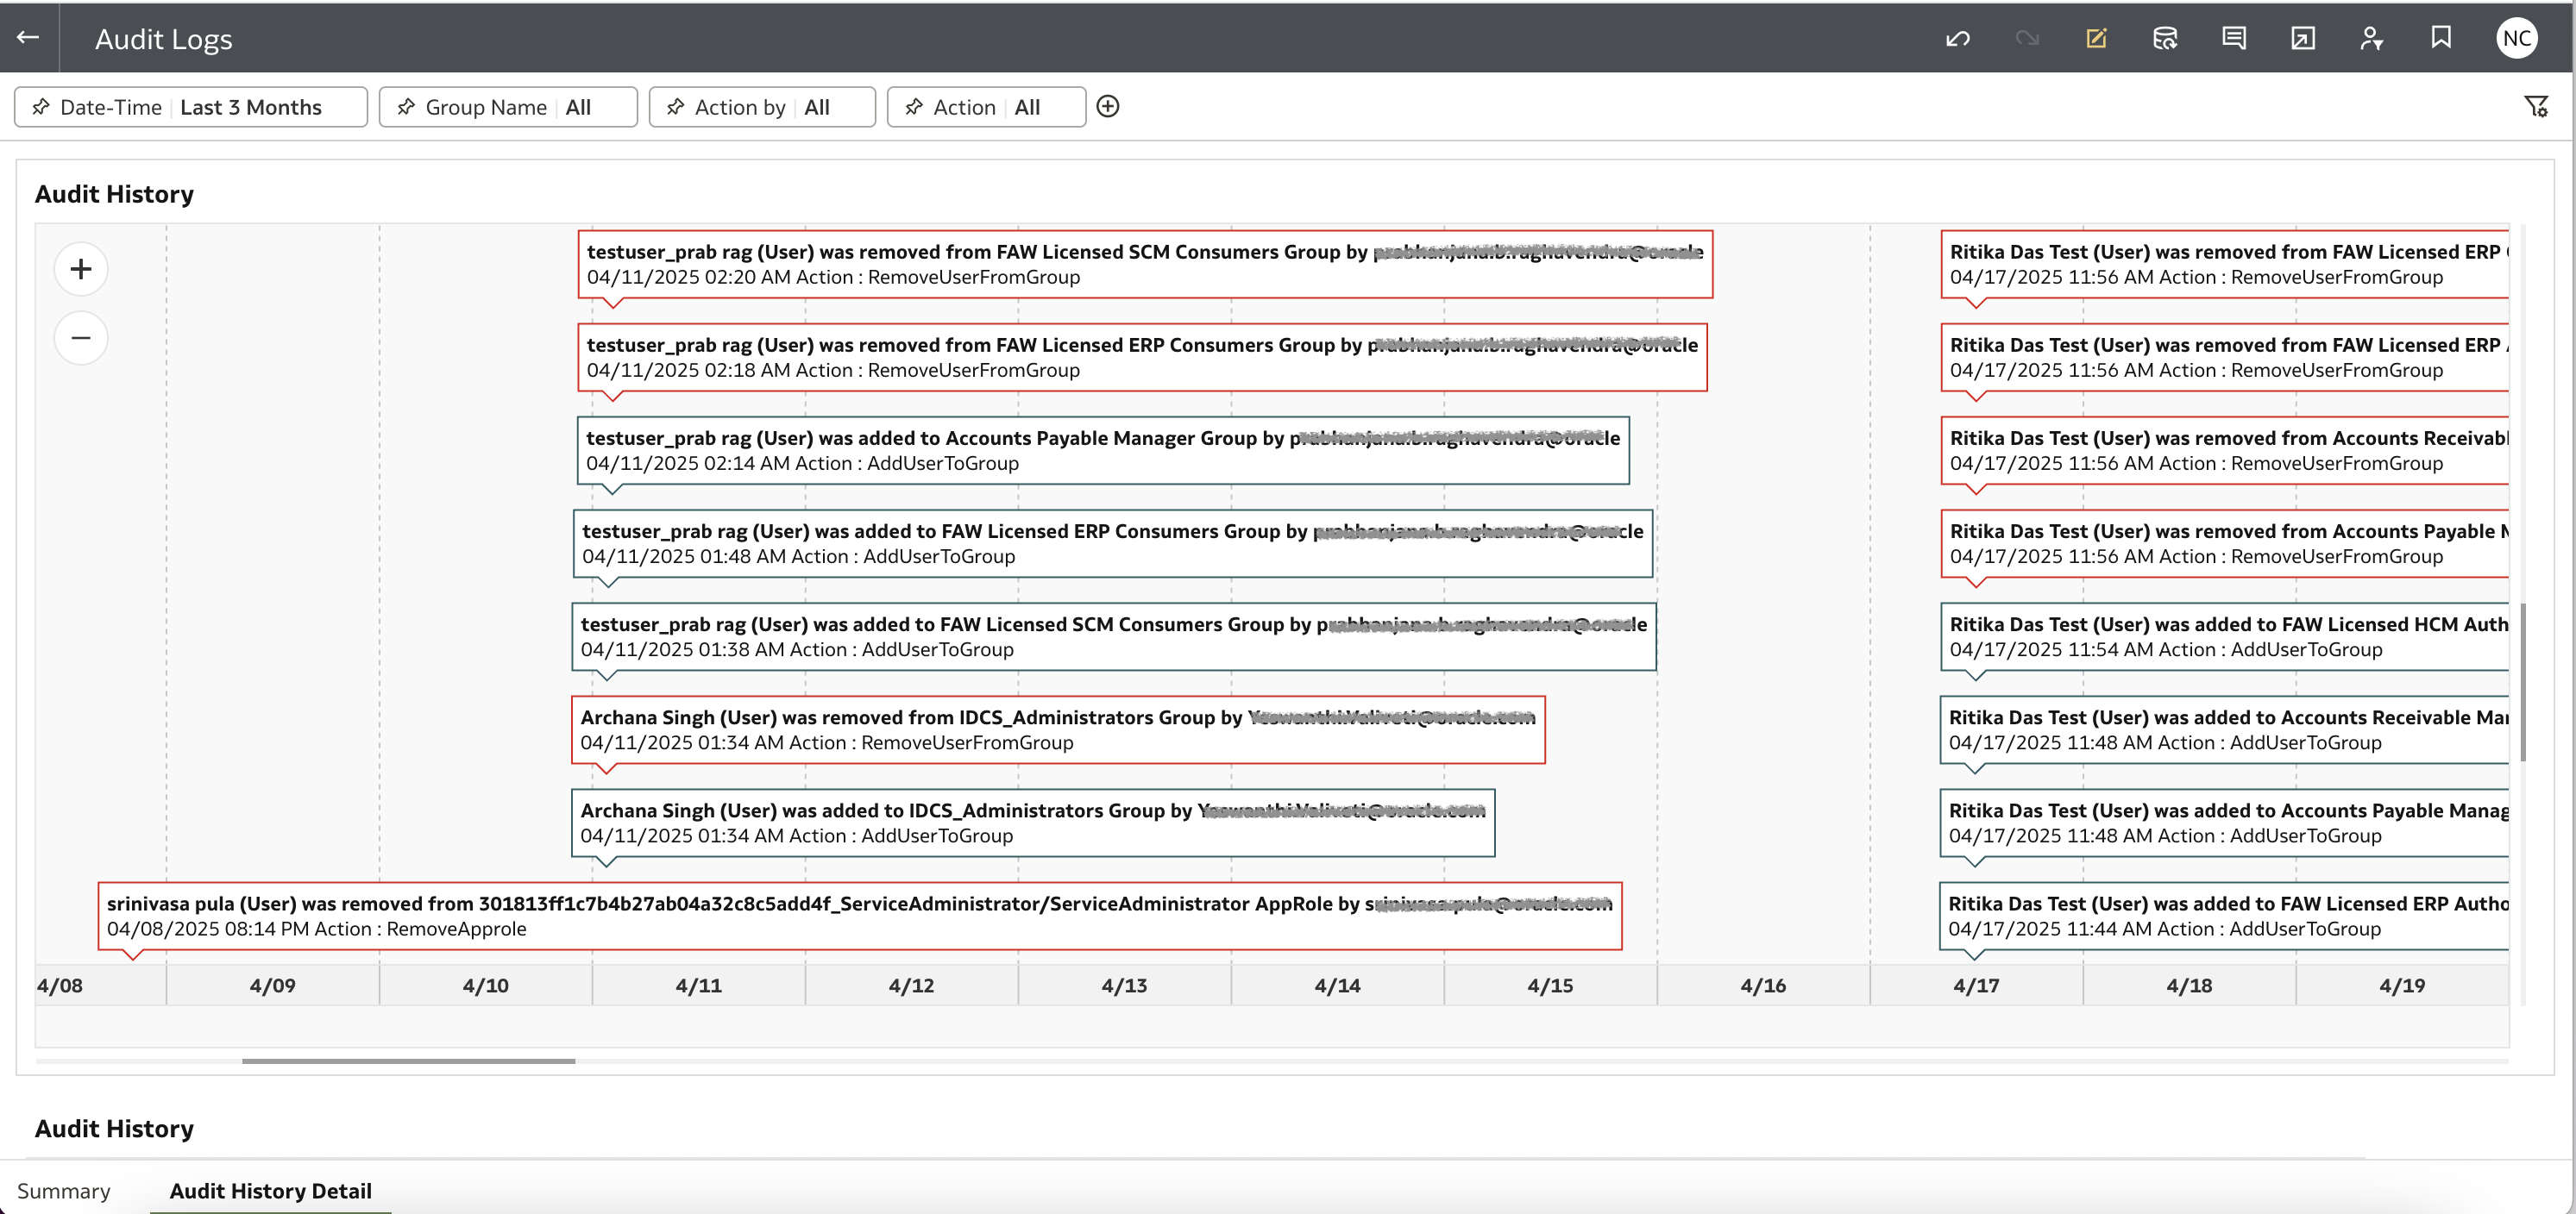Navigate back with the arrow icon
Image resolution: width=2576 pixels, height=1214 pixels.
click(27, 37)
